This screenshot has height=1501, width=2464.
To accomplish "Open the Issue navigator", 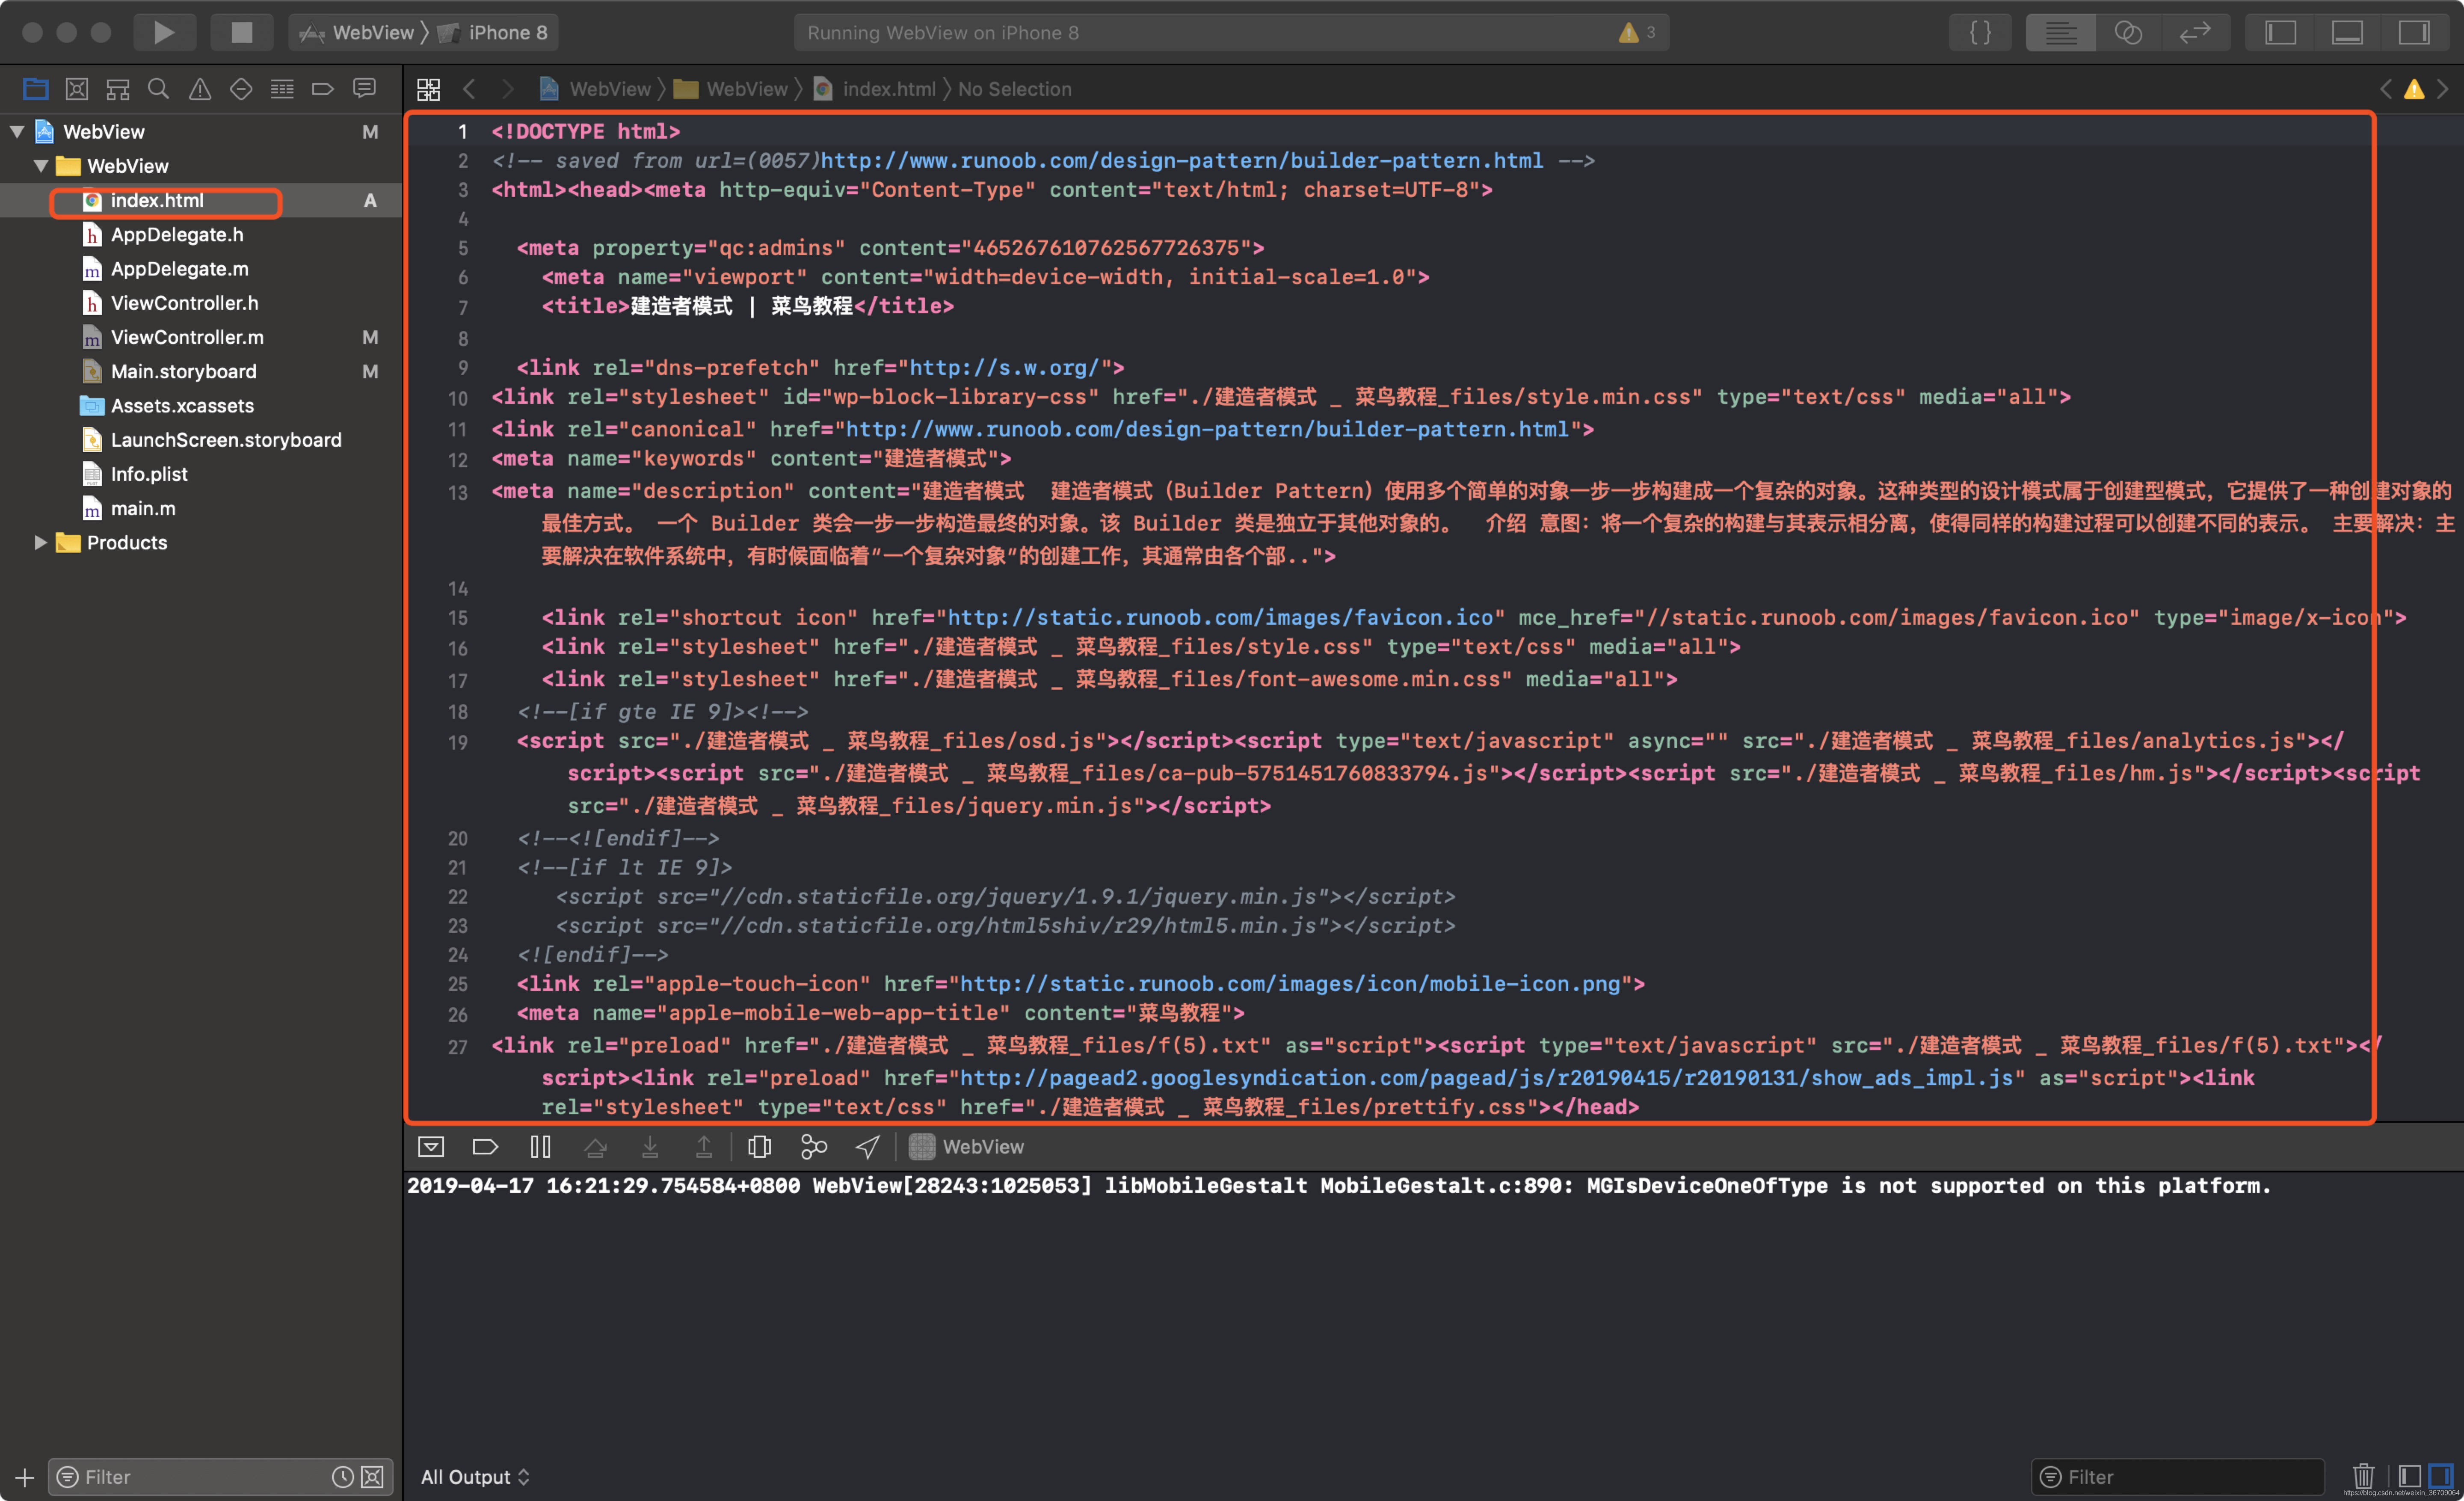I will coord(200,89).
